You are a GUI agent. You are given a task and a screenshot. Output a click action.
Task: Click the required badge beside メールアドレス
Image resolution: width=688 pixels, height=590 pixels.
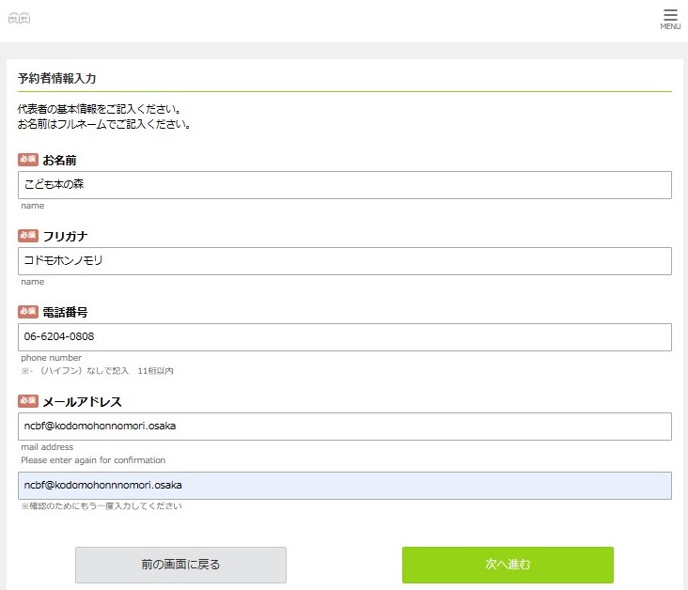[28, 401]
